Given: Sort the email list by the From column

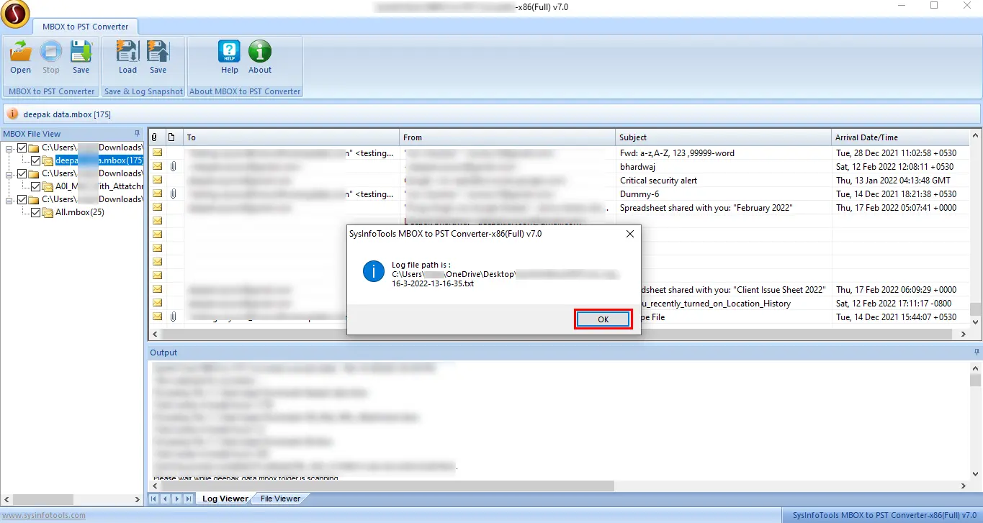Looking at the screenshot, I should (508, 137).
